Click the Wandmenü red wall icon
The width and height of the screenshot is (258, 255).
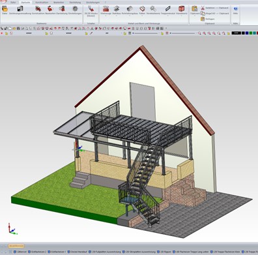coord(182,10)
